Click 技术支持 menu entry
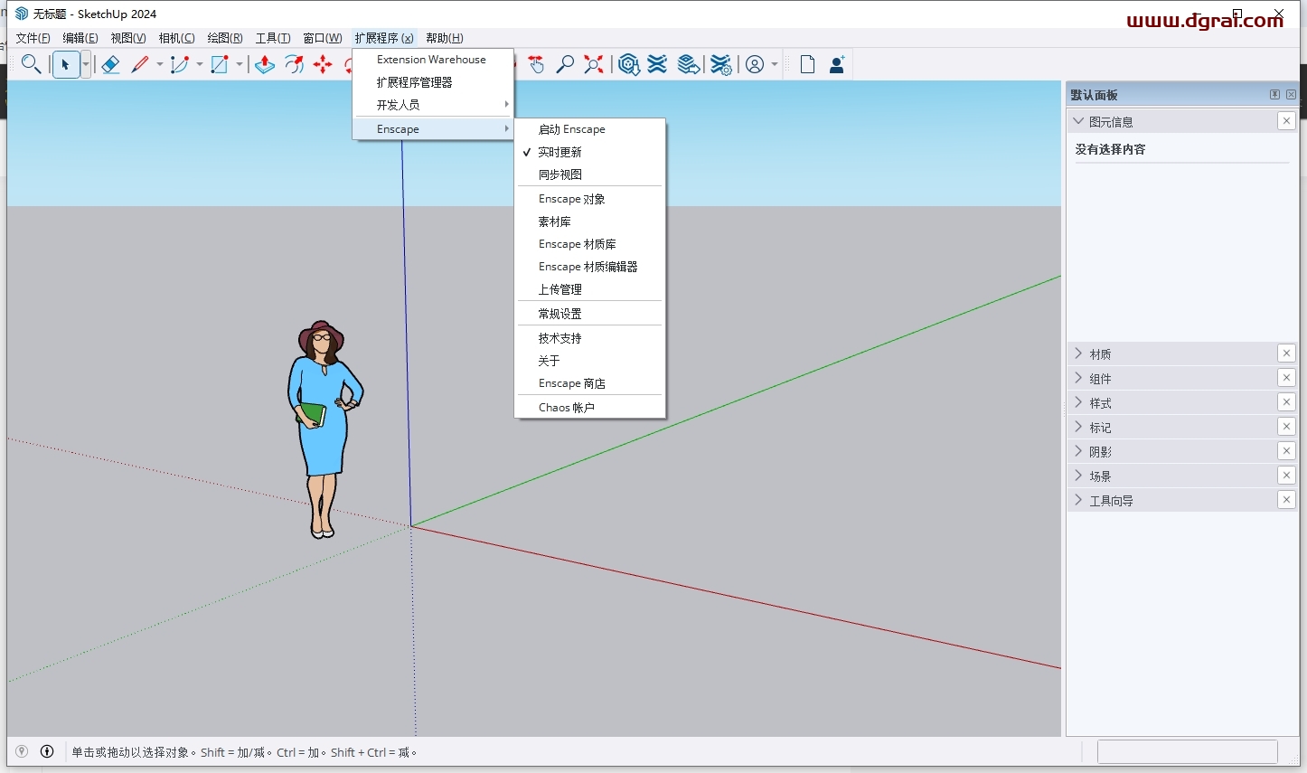1307x773 pixels. [590, 338]
